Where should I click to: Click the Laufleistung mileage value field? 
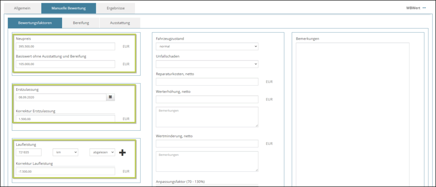29,152
